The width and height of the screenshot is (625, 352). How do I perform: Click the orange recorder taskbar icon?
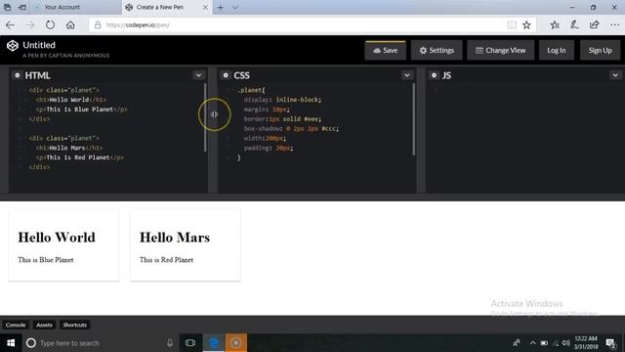point(235,343)
